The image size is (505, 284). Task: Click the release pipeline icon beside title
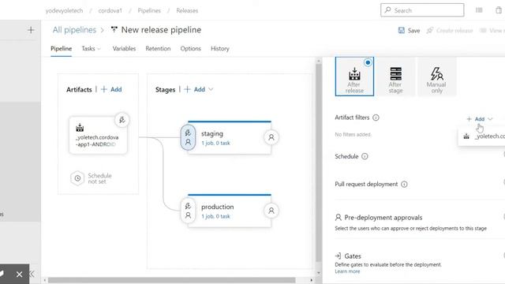pyautogui.click(x=114, y=30)
